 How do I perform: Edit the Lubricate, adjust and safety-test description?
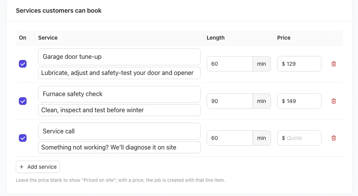(119, 73)
